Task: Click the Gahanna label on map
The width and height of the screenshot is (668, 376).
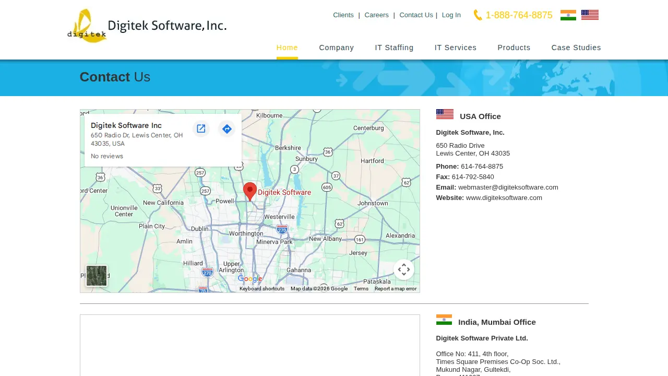Action: point(299,270)
